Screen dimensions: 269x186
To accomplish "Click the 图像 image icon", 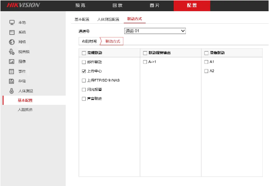I will tap(12, 61).
